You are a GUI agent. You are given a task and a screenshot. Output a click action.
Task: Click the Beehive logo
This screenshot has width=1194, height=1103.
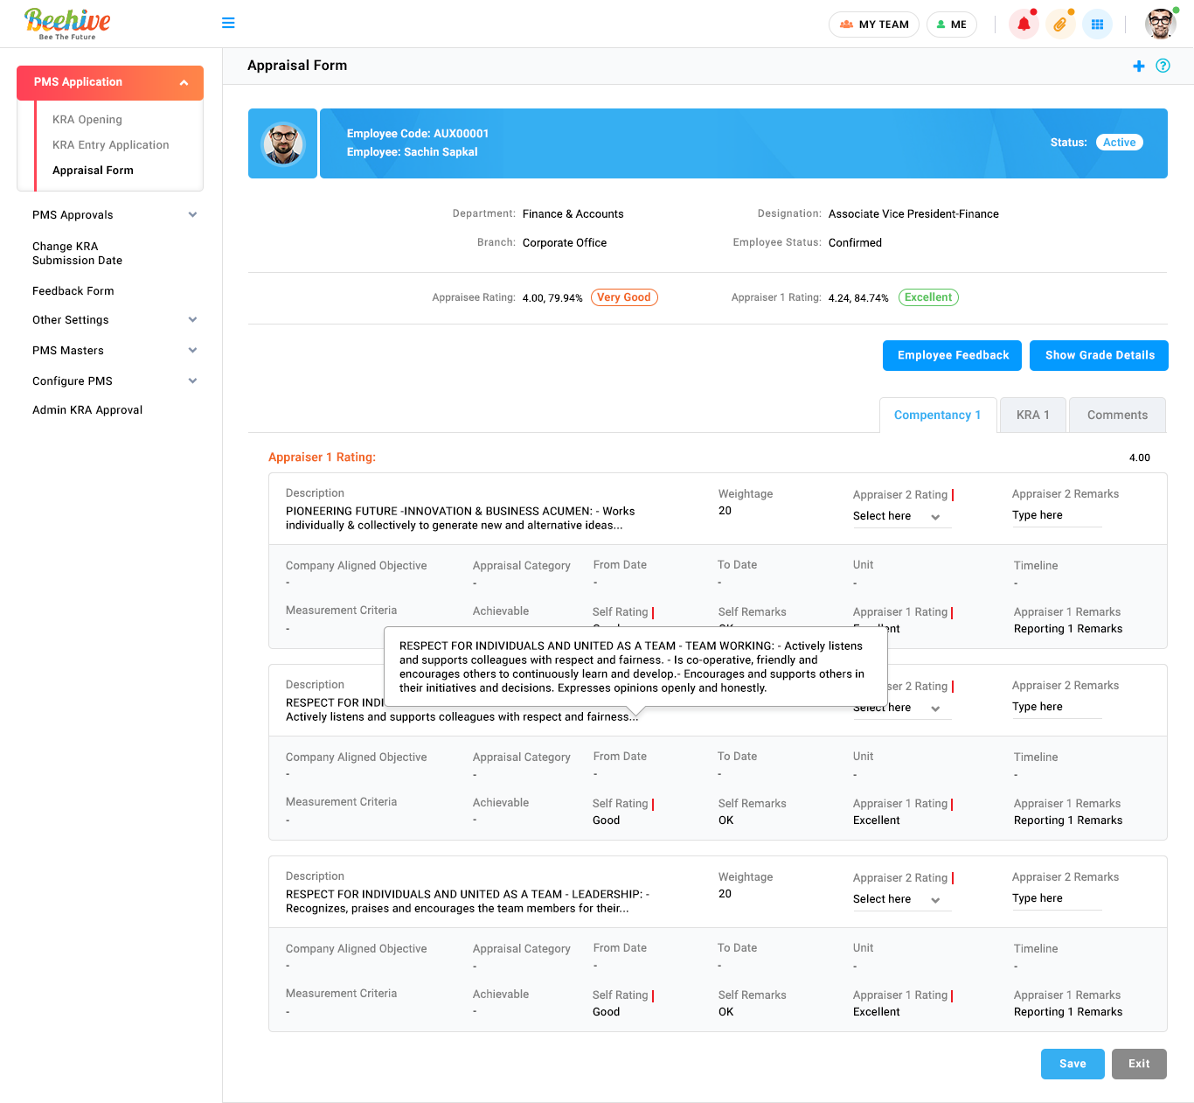pyautogui.click(x=67, y=24)
